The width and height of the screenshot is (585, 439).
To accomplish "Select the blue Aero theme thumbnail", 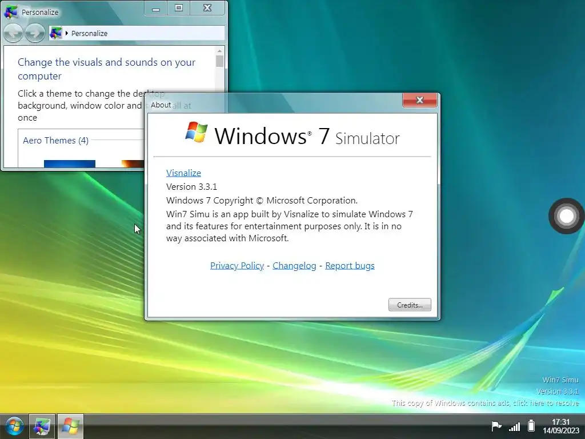I will [x=70, y=163].
